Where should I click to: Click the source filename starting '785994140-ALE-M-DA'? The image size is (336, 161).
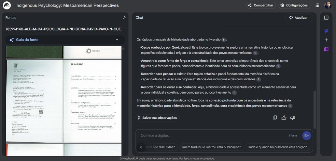click(64, 29)
